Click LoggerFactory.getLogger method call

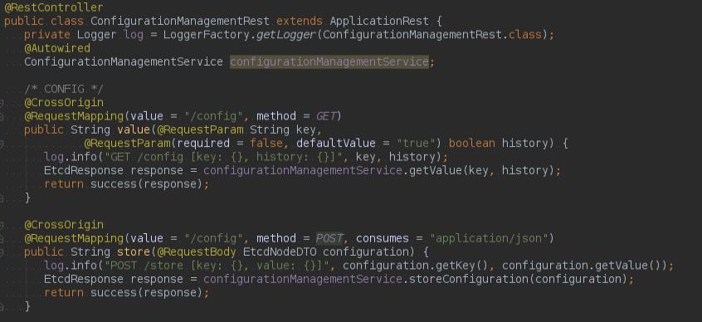[x=239, y=35]
